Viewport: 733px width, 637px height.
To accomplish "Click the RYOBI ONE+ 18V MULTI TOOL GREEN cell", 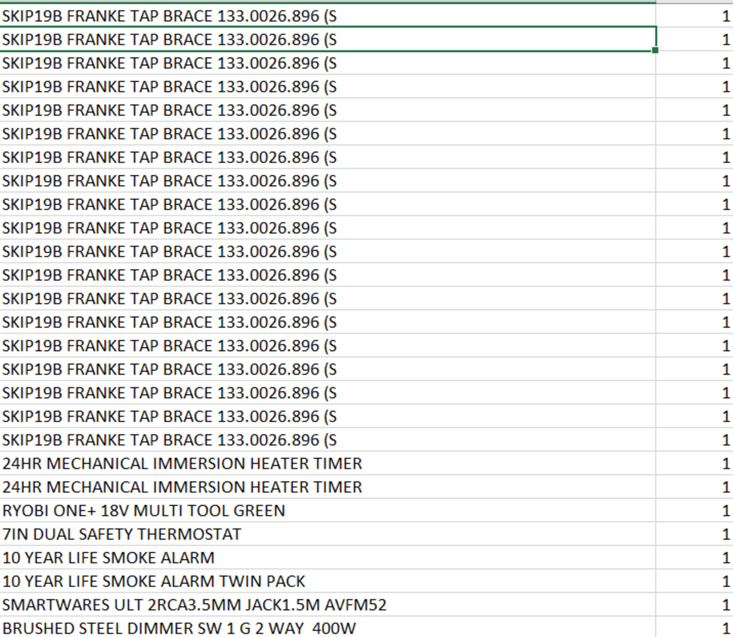I will pyautogui.click(x=328, y=510).
